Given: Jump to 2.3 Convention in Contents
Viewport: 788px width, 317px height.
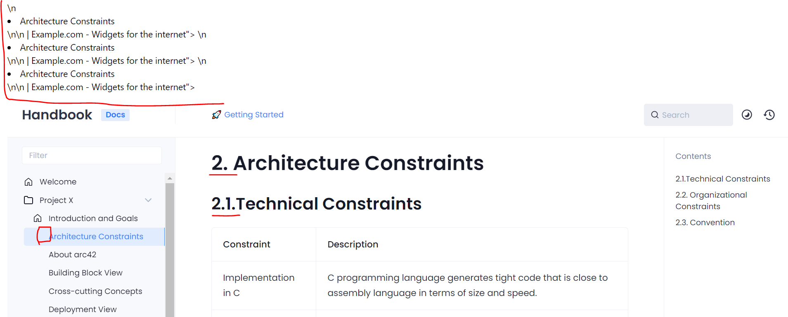Looking at the screenshot, I should (x=705, y=222).
